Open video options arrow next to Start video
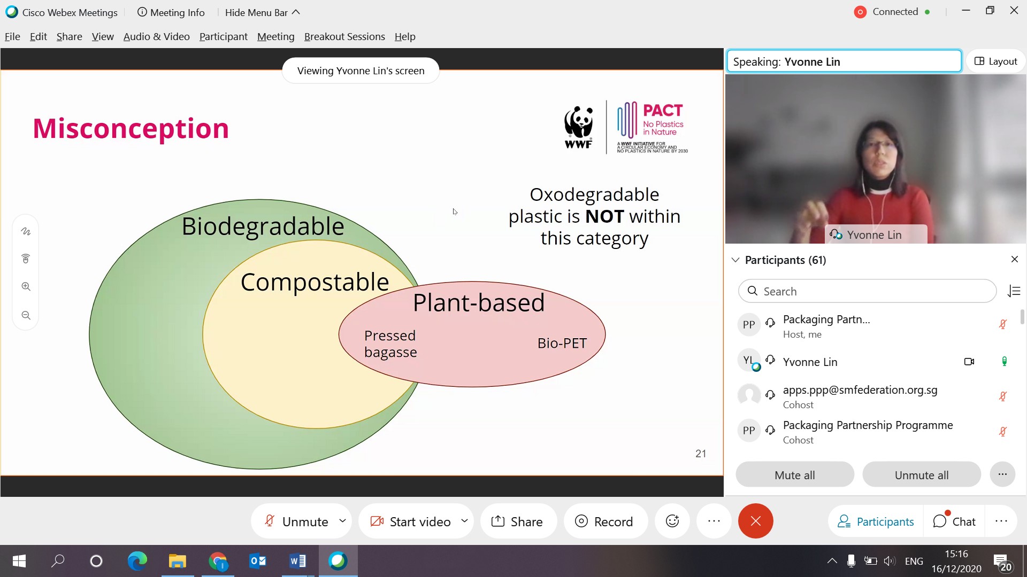Screen dimensions: 1027x577 tap(464, 520)
